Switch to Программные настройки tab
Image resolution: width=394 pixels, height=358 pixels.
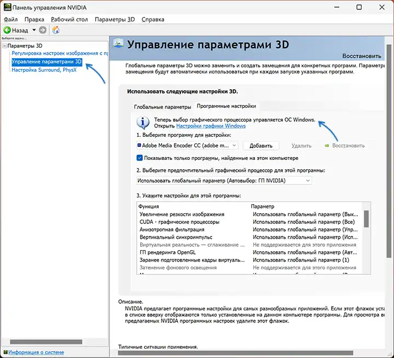pos(226,106)
